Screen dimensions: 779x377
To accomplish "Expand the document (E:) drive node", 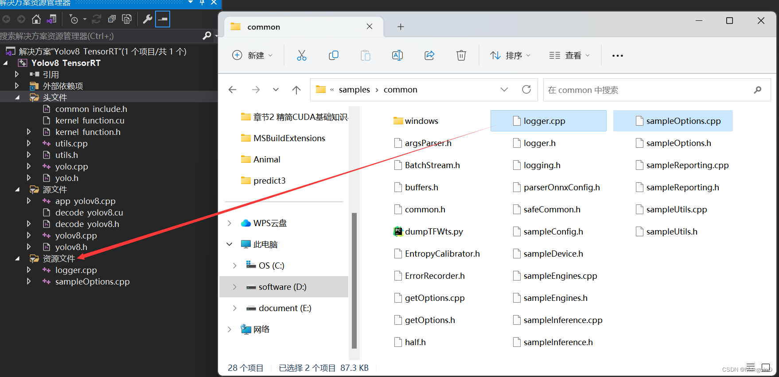I will click(x=235, y=308).
